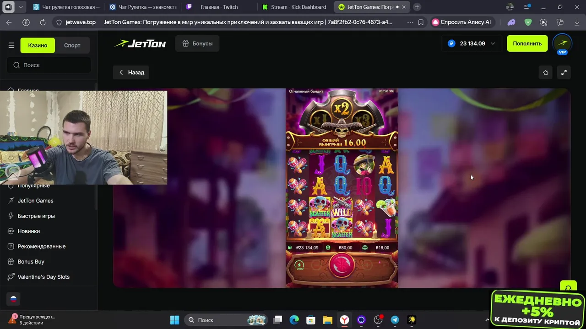
Task: Start autoplay with the play arrow button
Action: coord(385,265)
